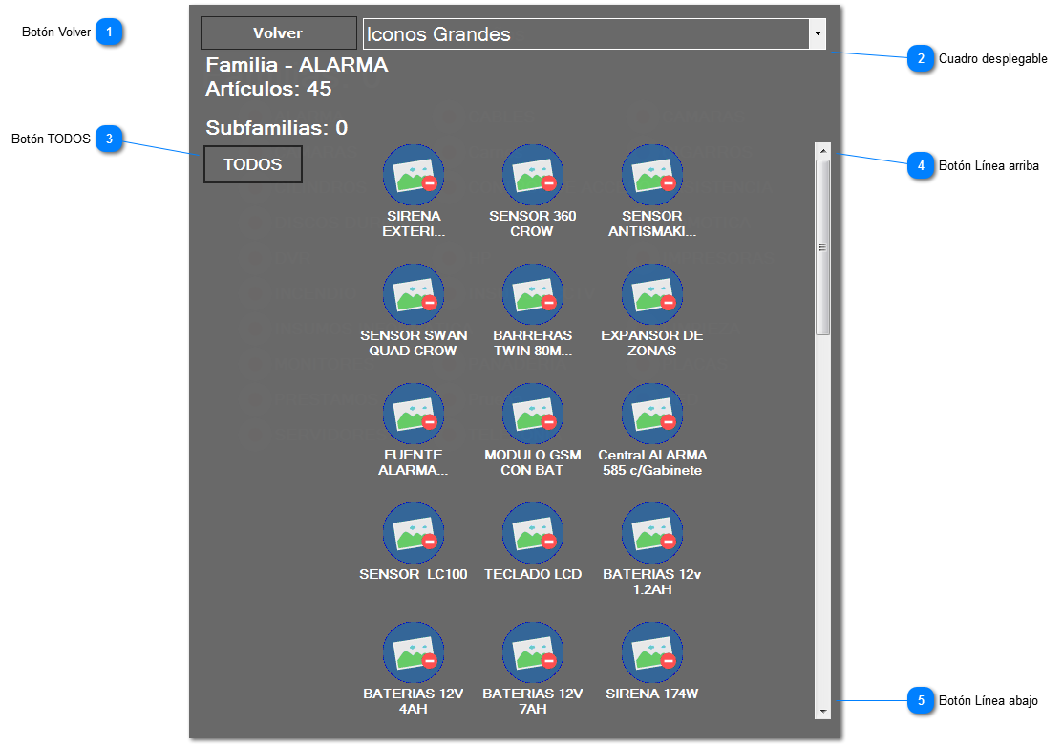Select SENSOR SWAN QUAD CROW icon
The width and height of the screenshot is (1063, 747).
click(x=413, y=294)
